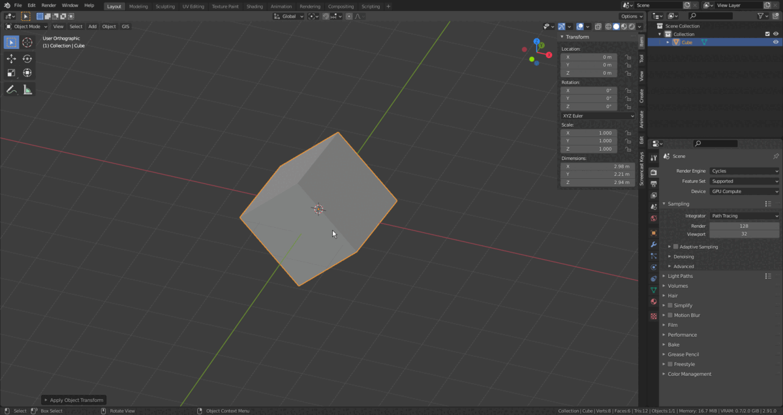
Task: Open the Modifier properties wrench tab
Action: [654, 245]
